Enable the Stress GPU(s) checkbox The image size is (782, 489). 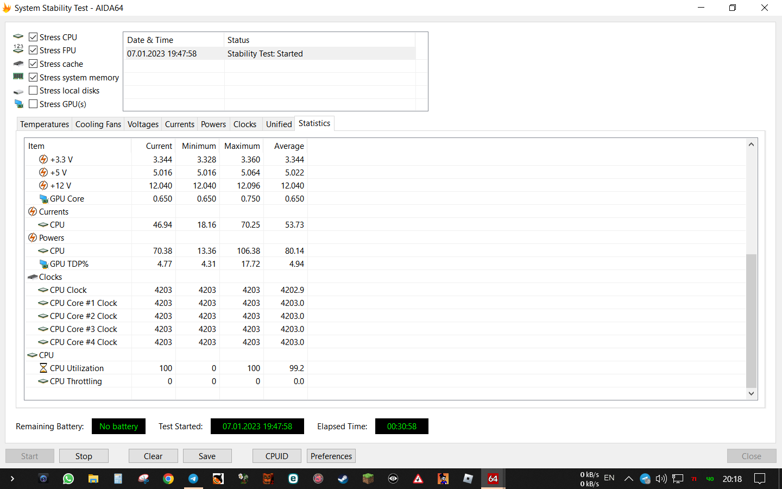point(33,104)
